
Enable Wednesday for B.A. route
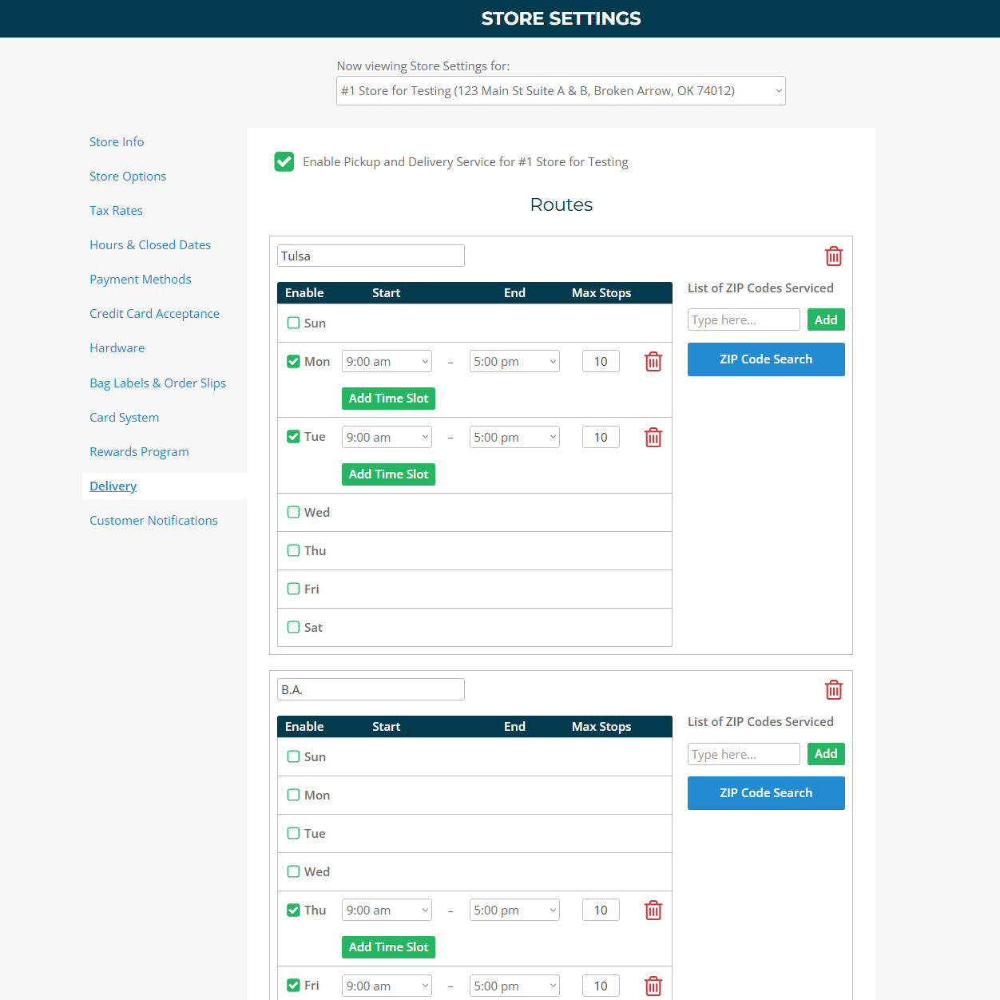[293, 871]
